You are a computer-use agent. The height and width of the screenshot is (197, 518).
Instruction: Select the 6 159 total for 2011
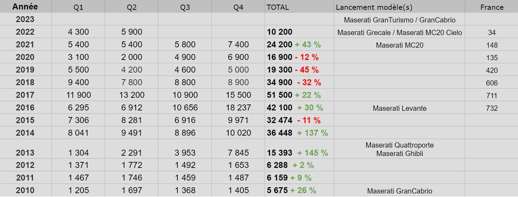(277, 178)
